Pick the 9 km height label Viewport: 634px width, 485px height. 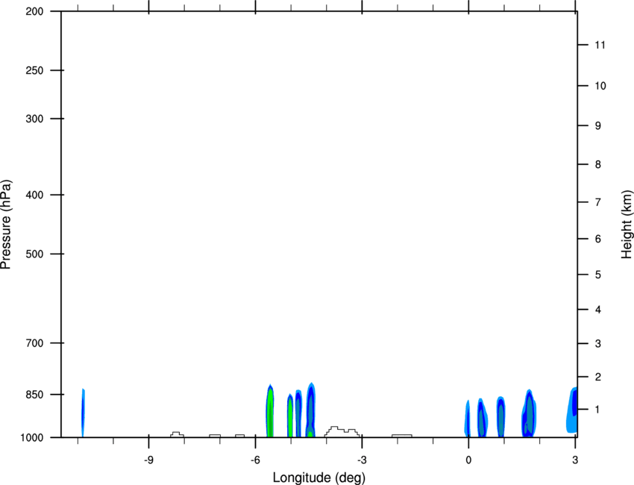click(x=597, y=126)
